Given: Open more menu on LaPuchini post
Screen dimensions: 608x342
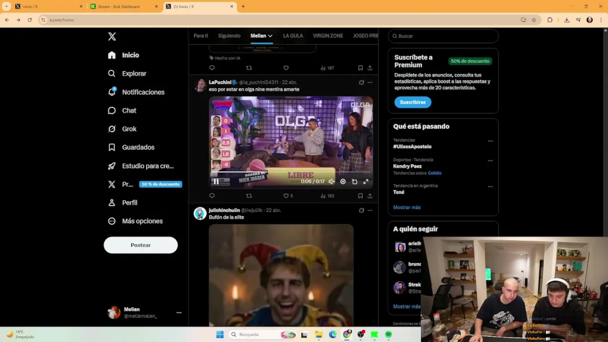Looking at the screenshot, I should (x=370, y=82).
